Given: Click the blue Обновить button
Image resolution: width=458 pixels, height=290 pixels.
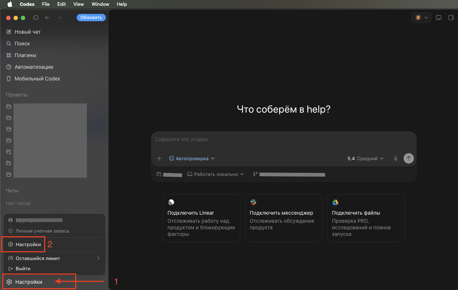Looking at the screenshot, I should point(91,18).
